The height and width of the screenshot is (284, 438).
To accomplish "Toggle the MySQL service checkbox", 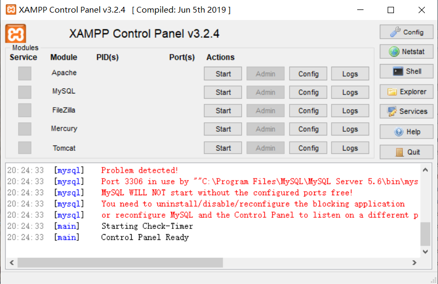I will (x=25, y=92).
